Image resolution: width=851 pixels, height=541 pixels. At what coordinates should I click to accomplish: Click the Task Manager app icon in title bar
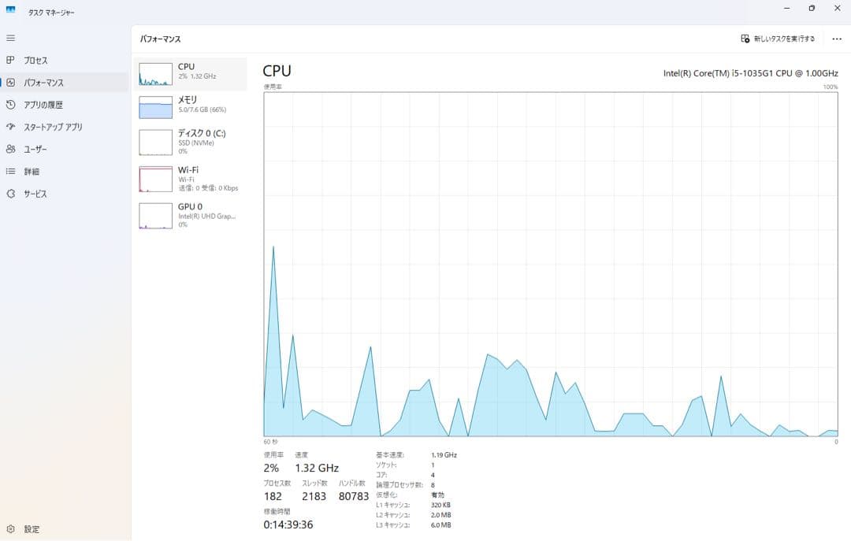[11, 9]
